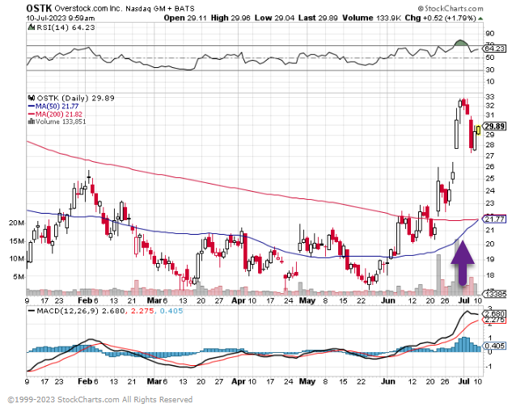529x408 pixels.
Task: Click the Last 29.89 value in header
Action: click(318, 18)
